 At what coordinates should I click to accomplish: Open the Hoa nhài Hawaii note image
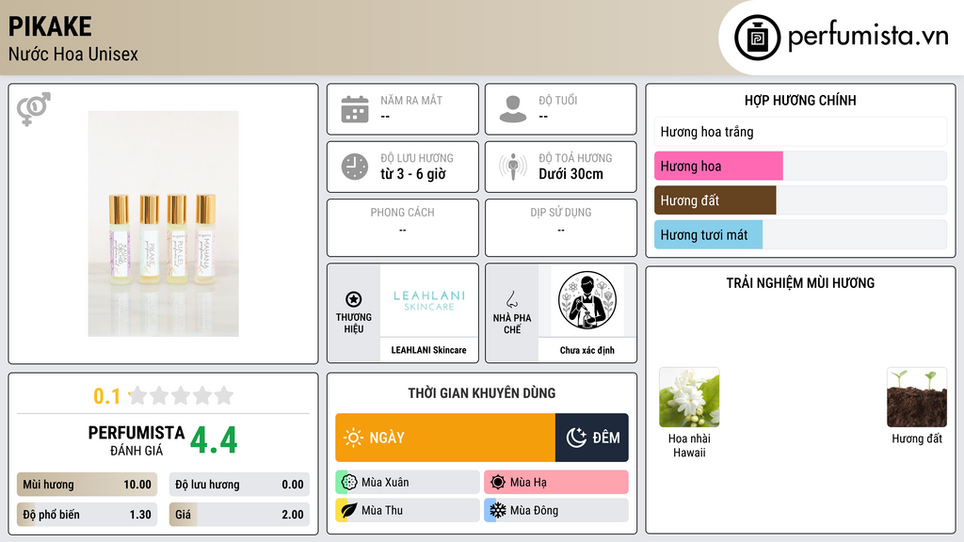(x=689, y=398)
